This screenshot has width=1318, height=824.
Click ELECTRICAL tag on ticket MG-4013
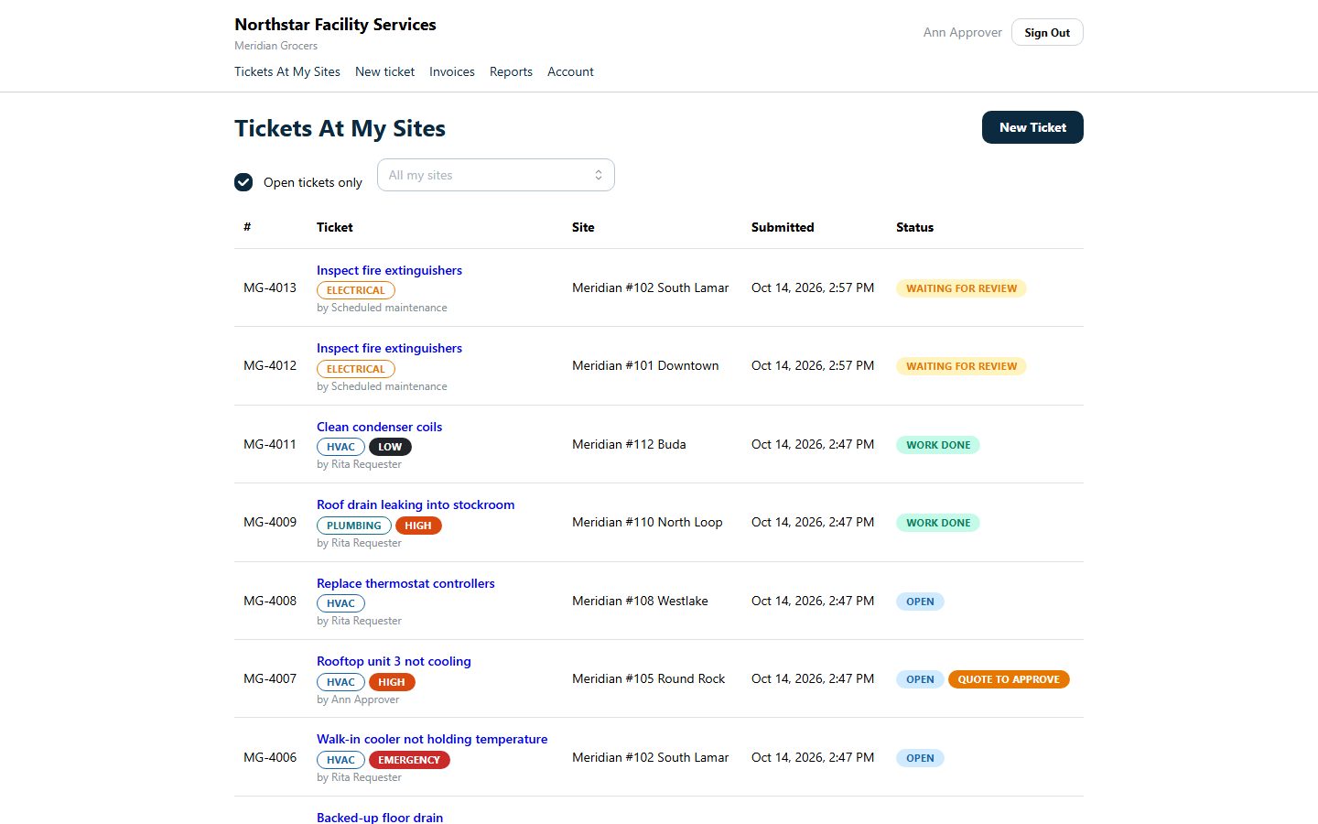(356, 290)
